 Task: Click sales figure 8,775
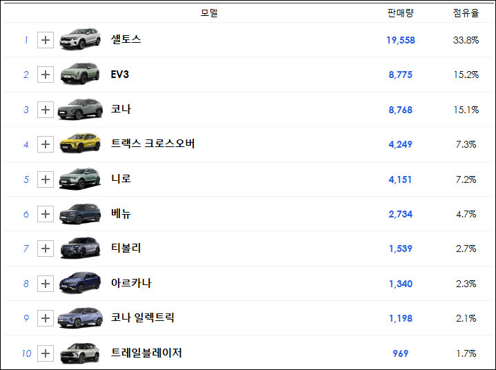tap(401, 75)
